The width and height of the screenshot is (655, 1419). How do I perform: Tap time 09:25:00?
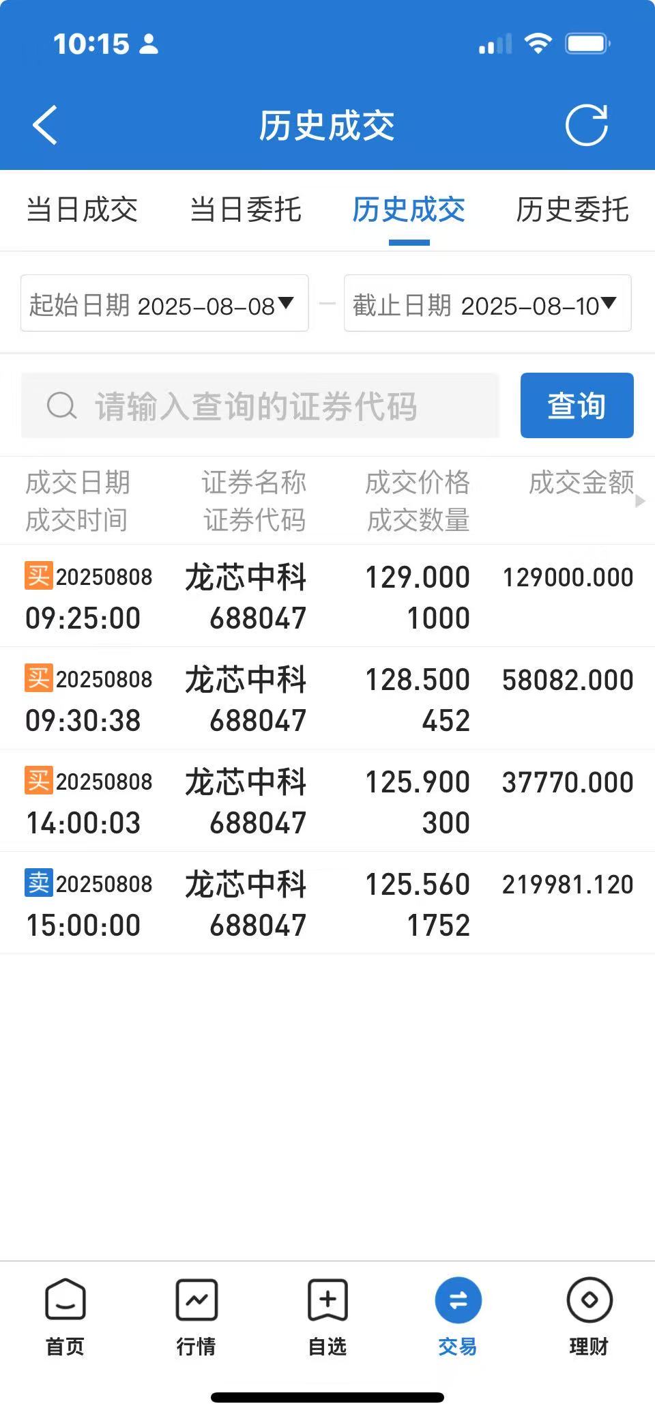[x=83, y=618]
